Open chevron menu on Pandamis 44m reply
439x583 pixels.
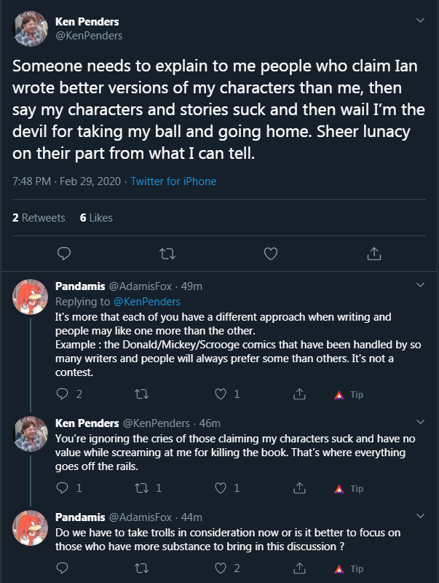420,516
